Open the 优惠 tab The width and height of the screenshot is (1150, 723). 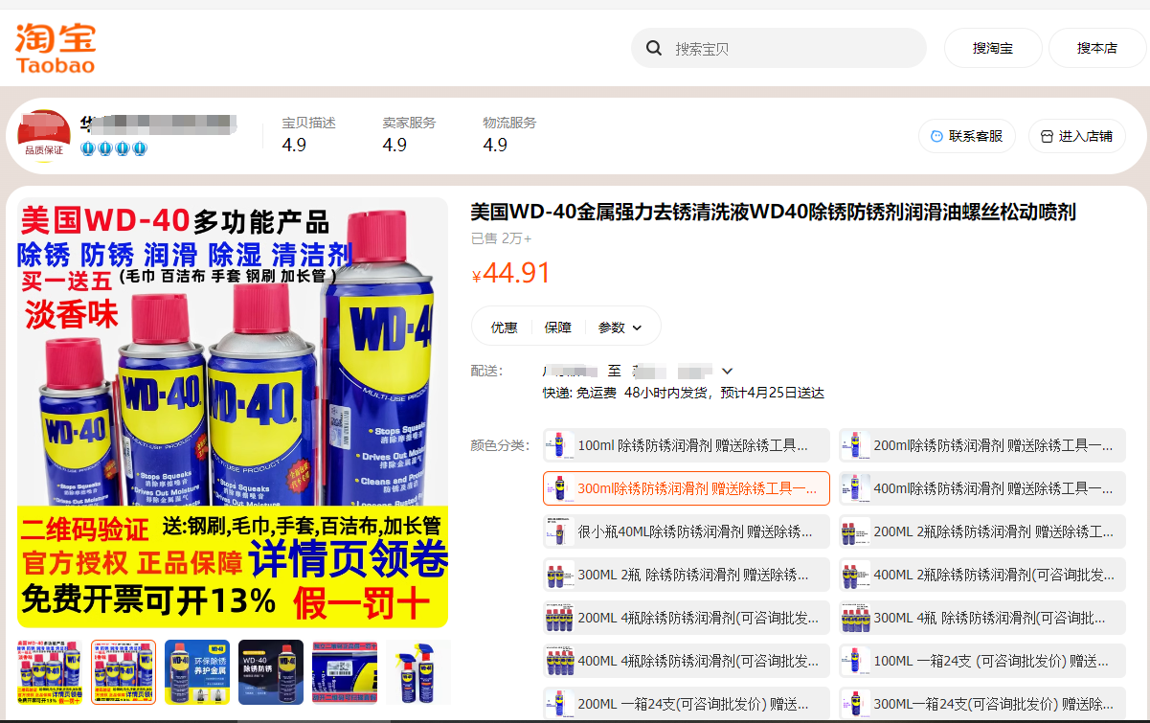pyautogui.click(x=504, y=328)
